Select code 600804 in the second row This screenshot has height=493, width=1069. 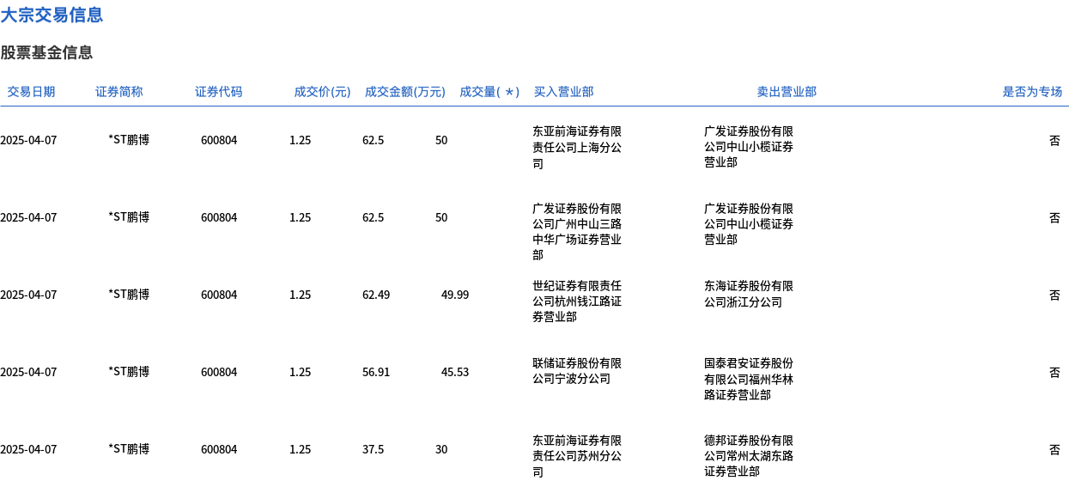tap(219, 217)
